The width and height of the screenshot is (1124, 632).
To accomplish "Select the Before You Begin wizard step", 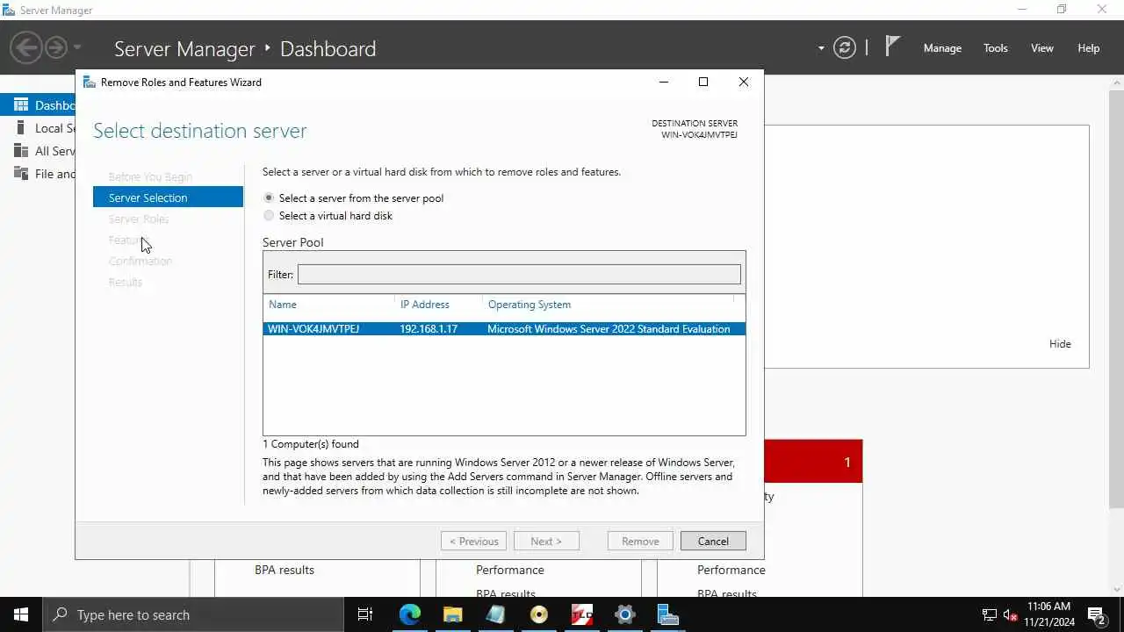I will 150,176.
